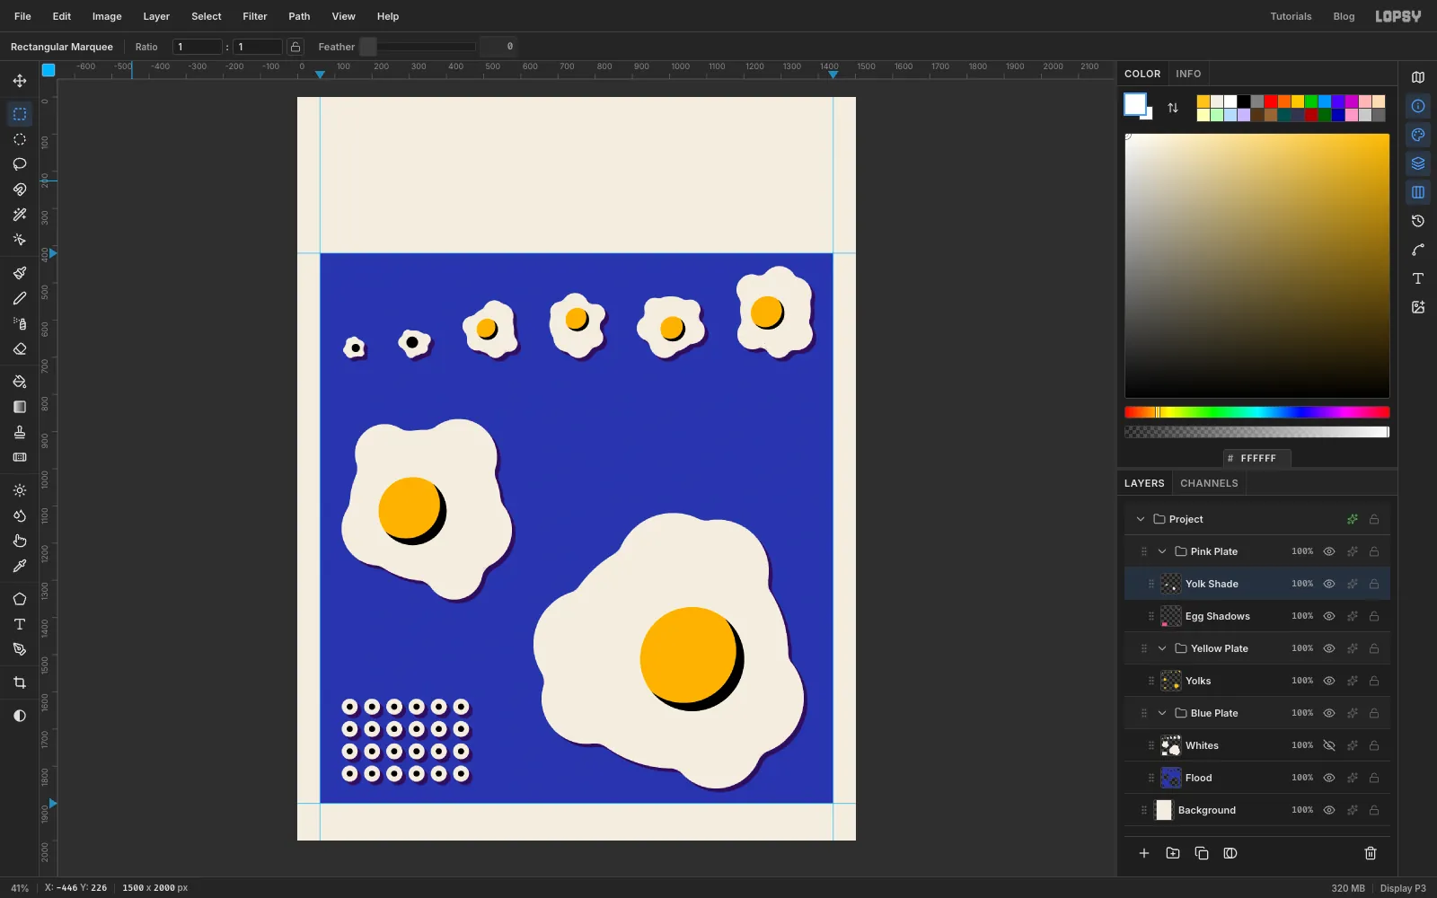The width and height of the screenshot is (1437, 898).
Task: Hide the Yolk Shade layer
Action: [x=1329, y=584]
